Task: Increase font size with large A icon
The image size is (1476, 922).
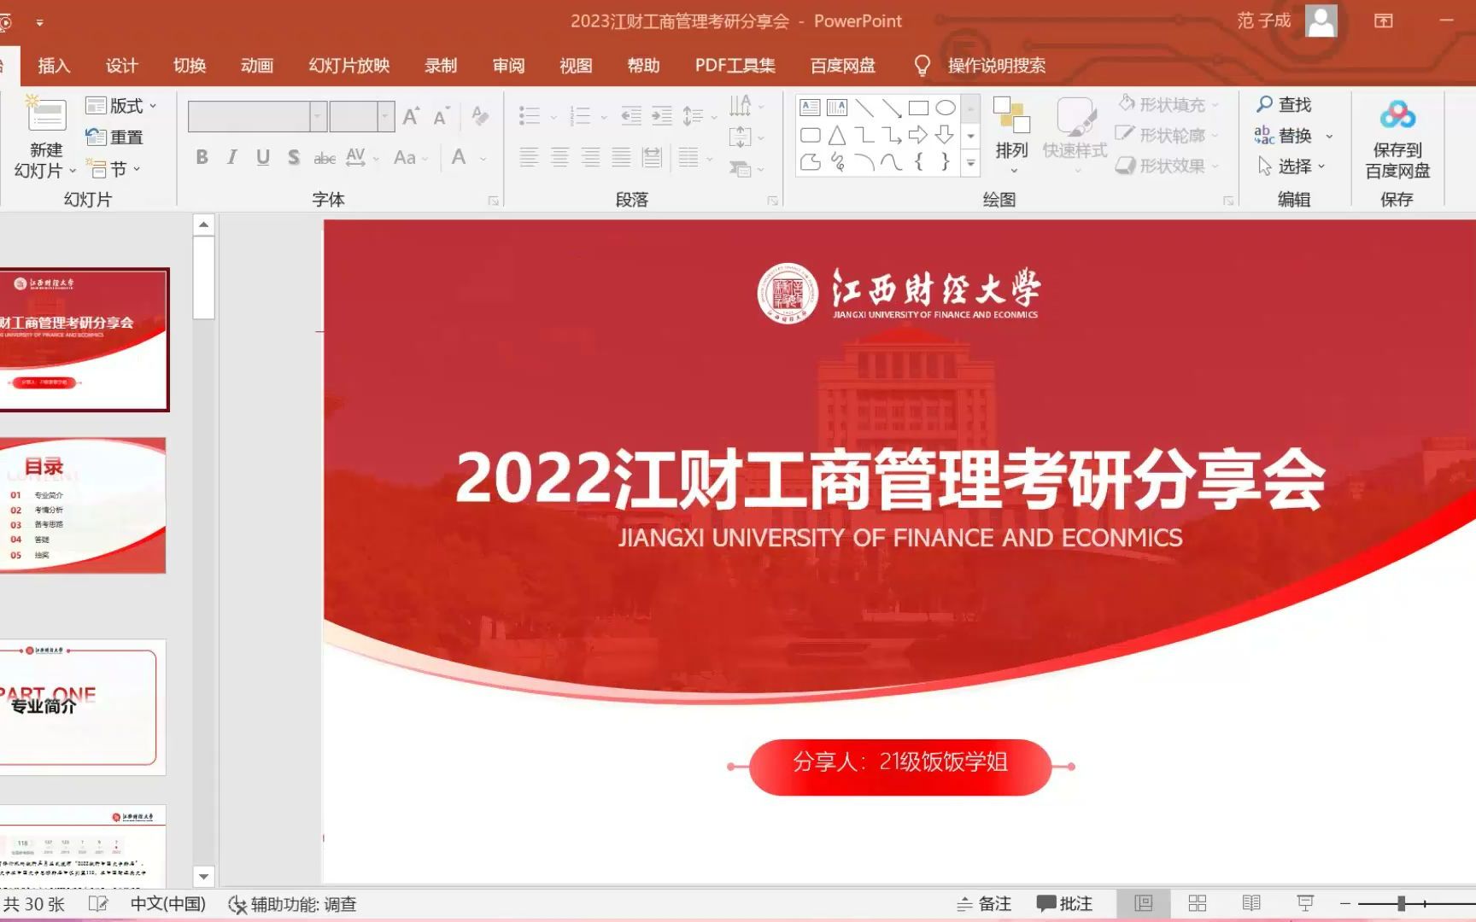Action: (411, 116)
